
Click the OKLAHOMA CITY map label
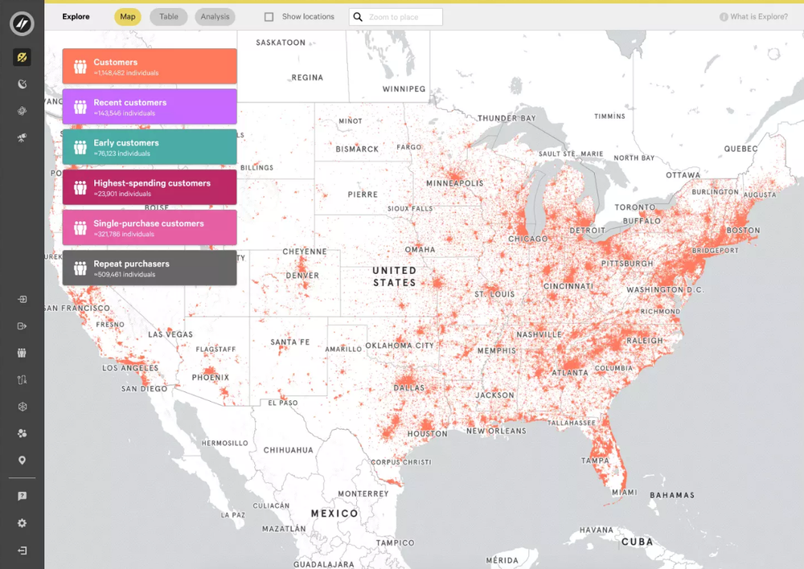pyautogui.click(x=400, y=346)
